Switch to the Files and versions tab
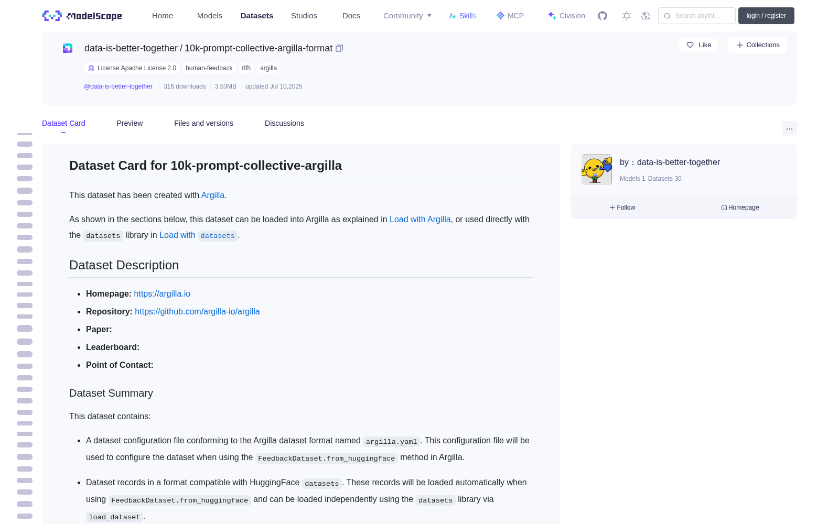Viewport: 839px width, 524px height. [203, 123]
